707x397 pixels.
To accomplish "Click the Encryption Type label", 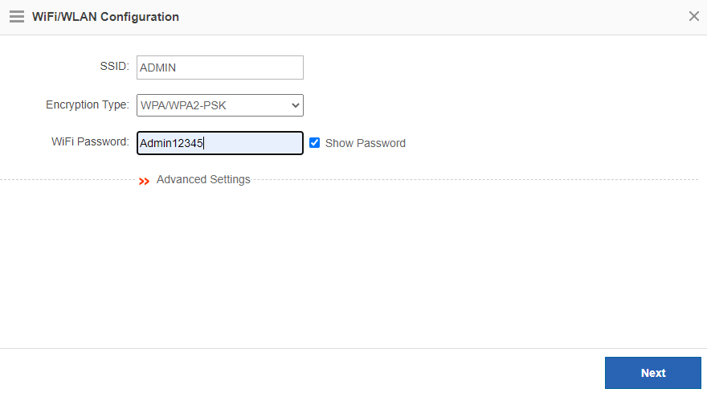I will [x=87, y=104].
